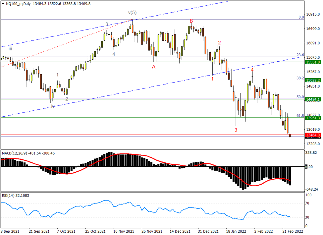Click the grey iv wave label
Image resolution: width=323 pixels, height=235 pixels.
pyautogui.click(x=53, y=107)
